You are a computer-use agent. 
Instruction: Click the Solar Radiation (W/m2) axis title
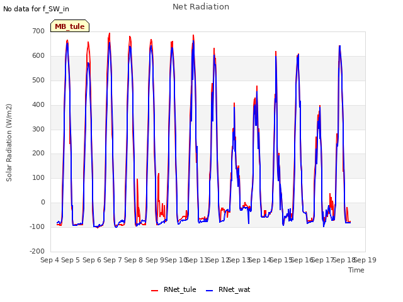pyautogui.click(x=9, y=143)
